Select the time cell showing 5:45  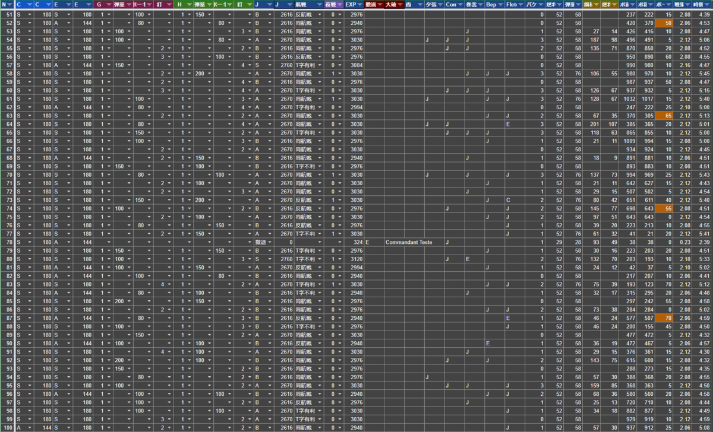point(703,74)
